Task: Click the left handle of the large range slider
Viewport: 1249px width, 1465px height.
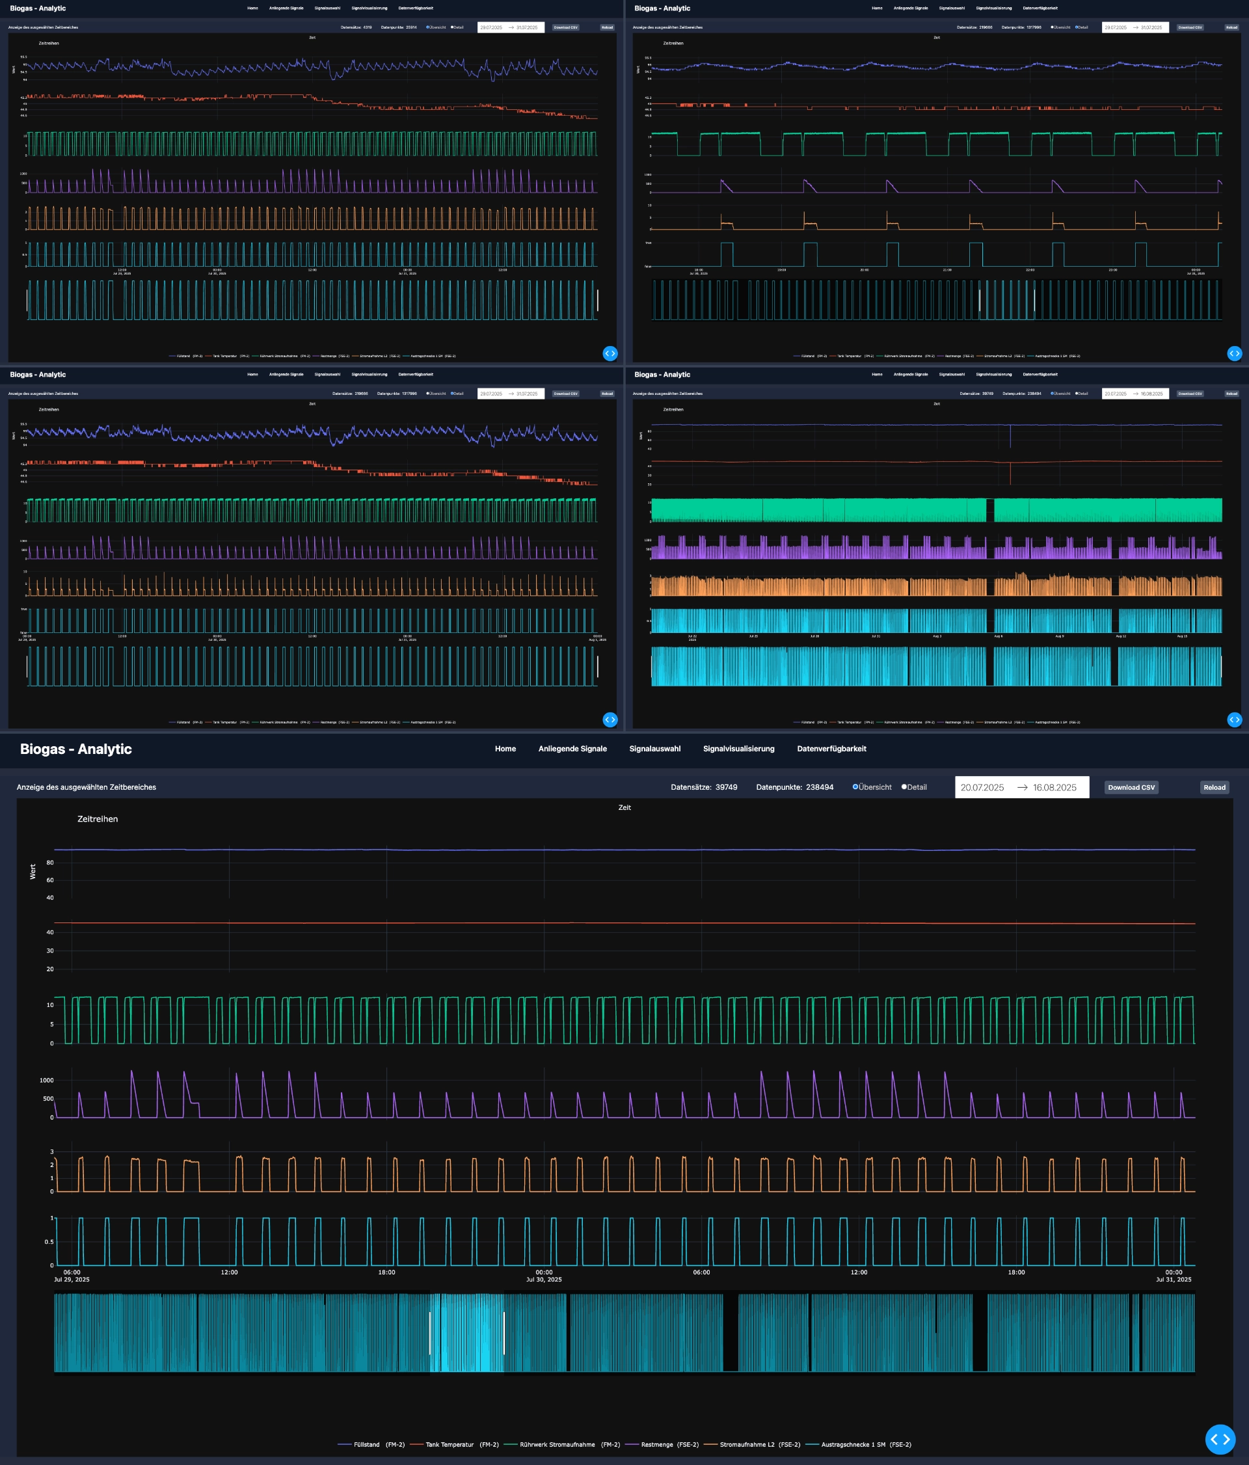Action: tap(430, 1333)
